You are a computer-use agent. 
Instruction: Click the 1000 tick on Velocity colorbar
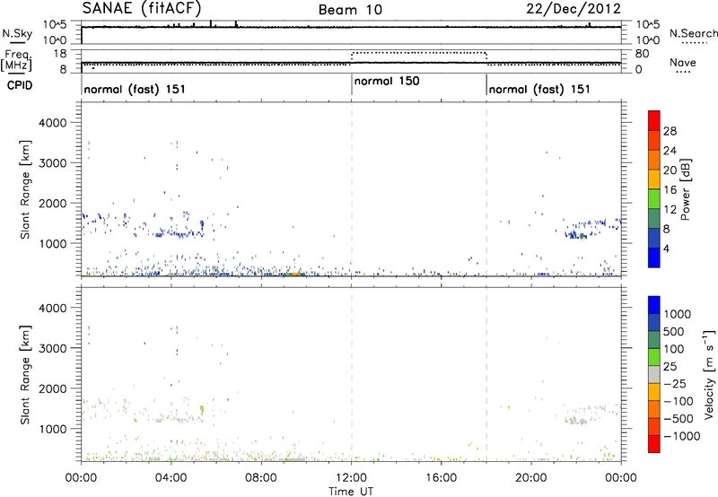[677, 314]
